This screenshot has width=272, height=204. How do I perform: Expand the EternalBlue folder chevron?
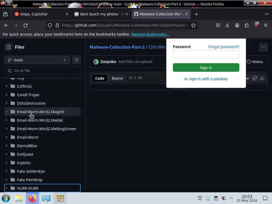(6, 146)
